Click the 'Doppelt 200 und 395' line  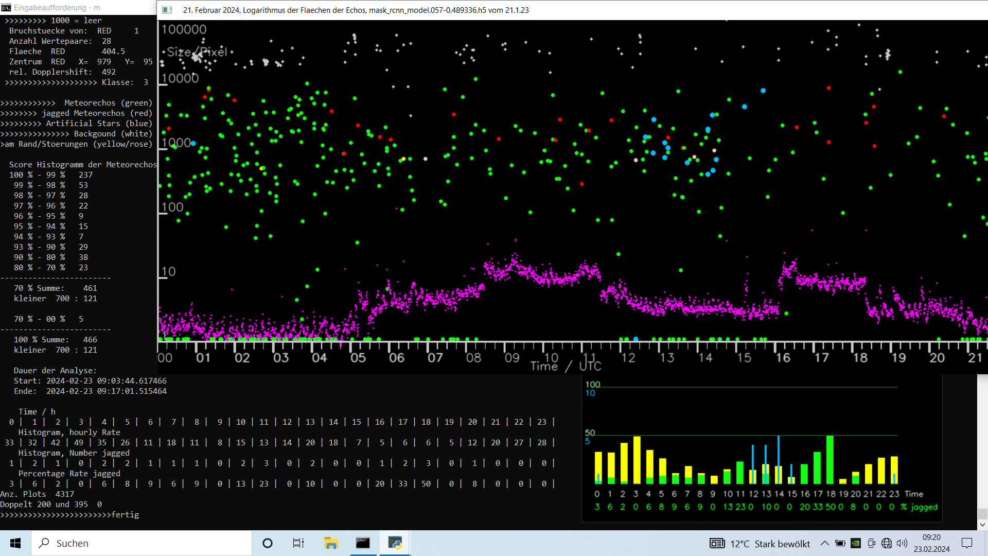pos(51,505)
